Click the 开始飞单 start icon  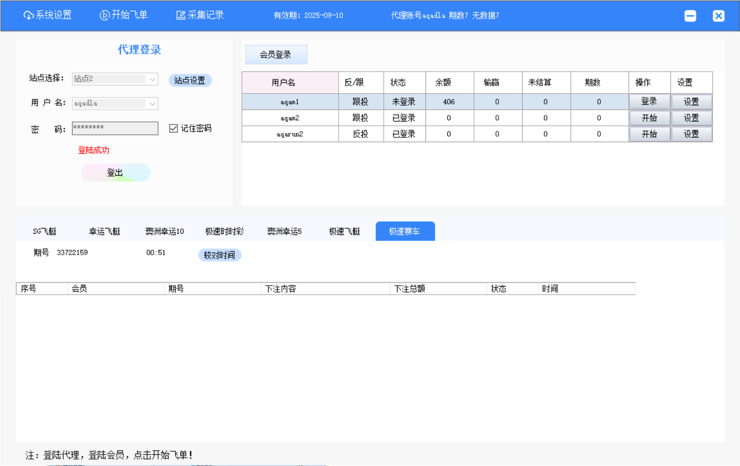tap(104, 15)
